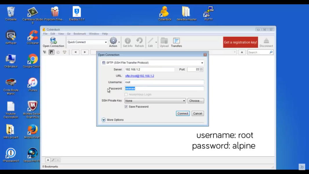The width and height of the screenshot is (309, 174).
Task: Edit bookmark with pencil button at bottom
Action: [53, 160]
